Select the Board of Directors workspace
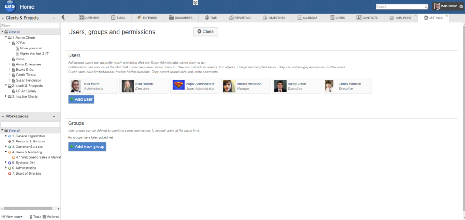The width and height of the screenshot is (465, 220). [x=28, y=173]
